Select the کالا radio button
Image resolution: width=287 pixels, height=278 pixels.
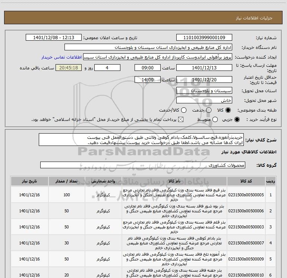228,110
